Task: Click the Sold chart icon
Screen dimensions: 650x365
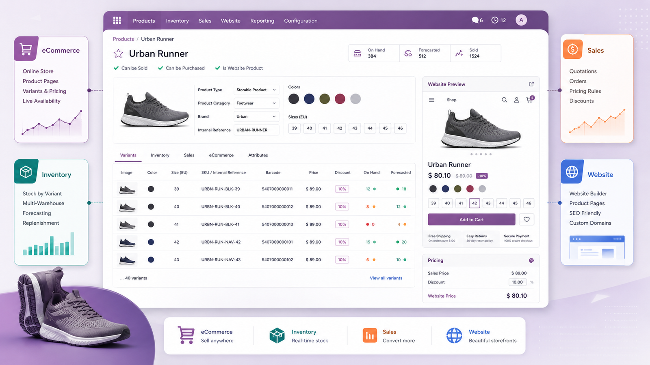Action: point(459,53)
